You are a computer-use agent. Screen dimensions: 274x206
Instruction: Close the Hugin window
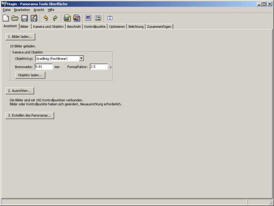click(270, 4)
